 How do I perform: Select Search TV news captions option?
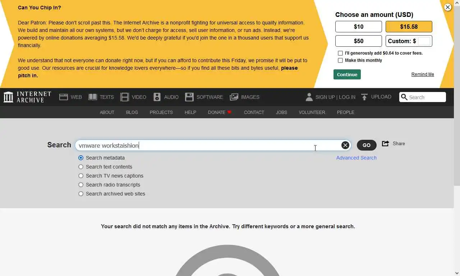[x=81, y=176]
